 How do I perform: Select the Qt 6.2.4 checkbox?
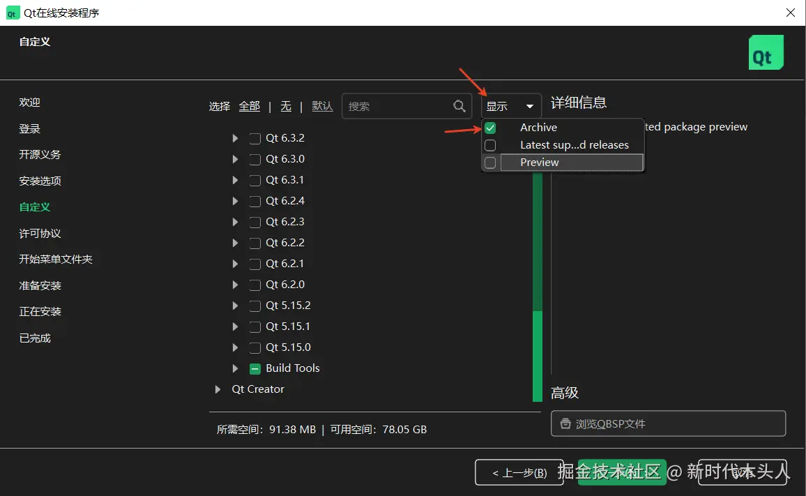point(255,201)
